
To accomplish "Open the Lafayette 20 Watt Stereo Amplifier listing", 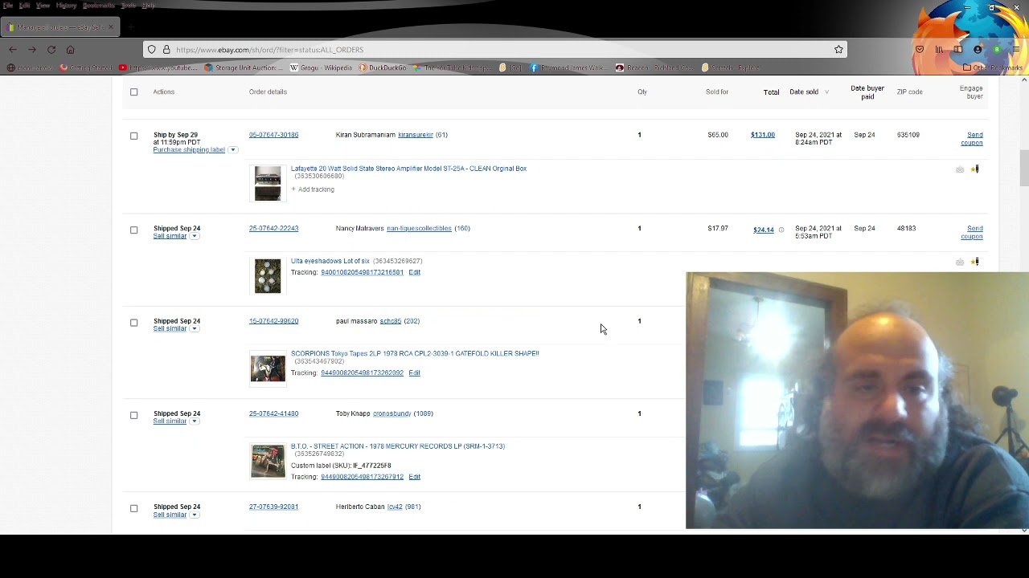I will pyautogui.click(x=408, y=169).
